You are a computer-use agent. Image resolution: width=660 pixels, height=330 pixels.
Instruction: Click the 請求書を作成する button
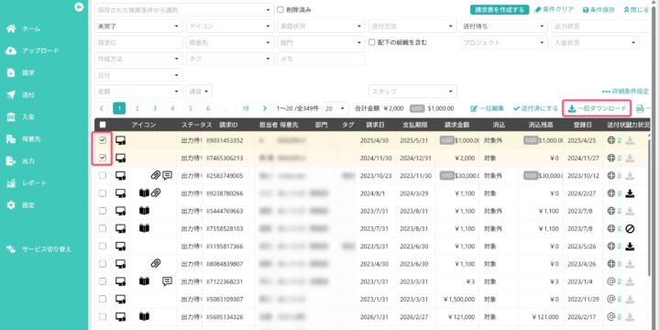[500, 10]
